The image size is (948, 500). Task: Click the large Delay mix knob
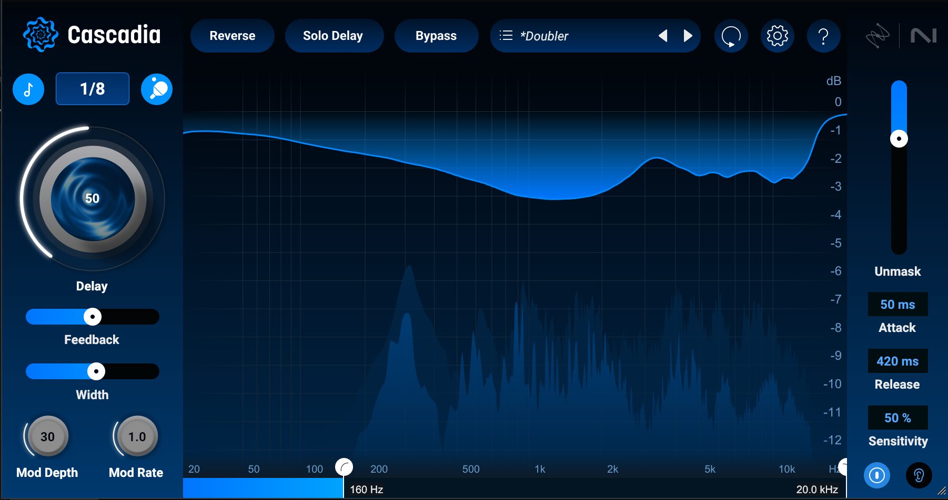pos(93,199)
